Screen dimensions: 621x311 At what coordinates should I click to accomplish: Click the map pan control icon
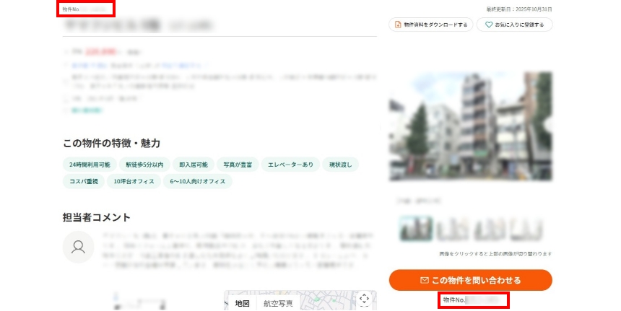click(364, 299)
